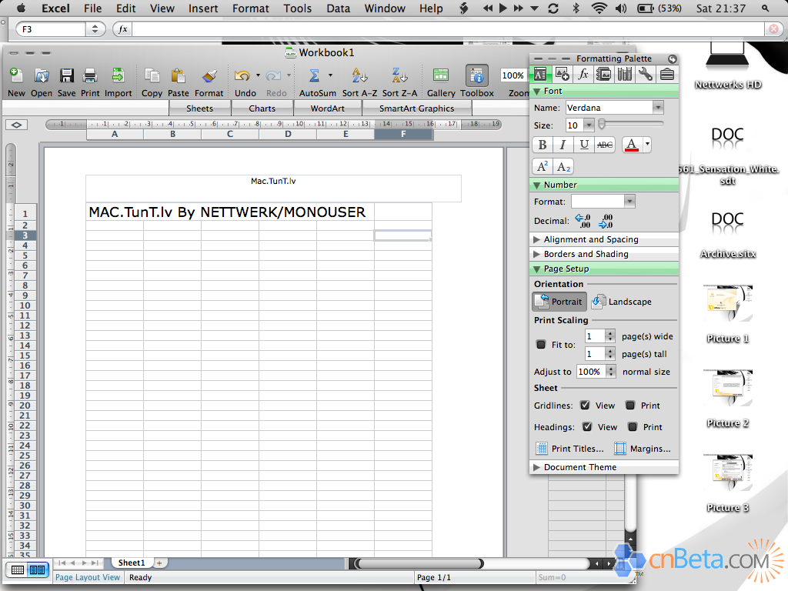Click the Sort A-Z icon

[x=359, y=75]
